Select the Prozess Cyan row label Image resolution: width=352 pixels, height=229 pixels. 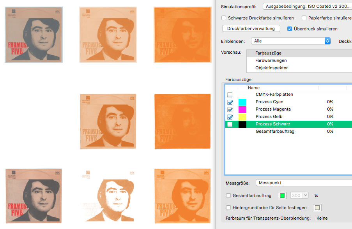(269, 102)
